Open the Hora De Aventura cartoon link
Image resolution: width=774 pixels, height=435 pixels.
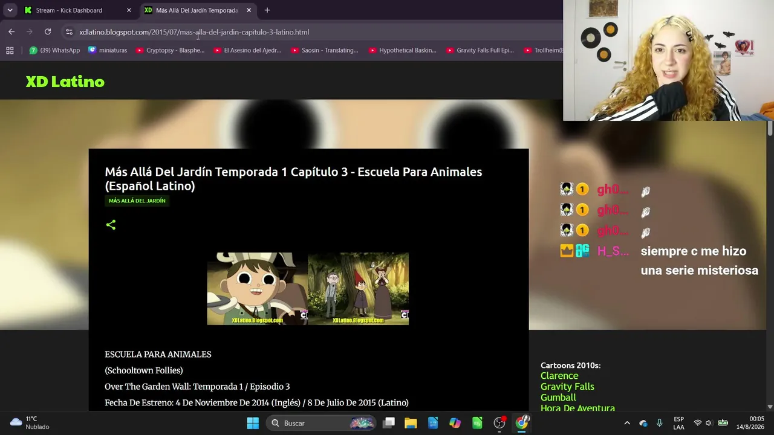(x=577, y=408)
